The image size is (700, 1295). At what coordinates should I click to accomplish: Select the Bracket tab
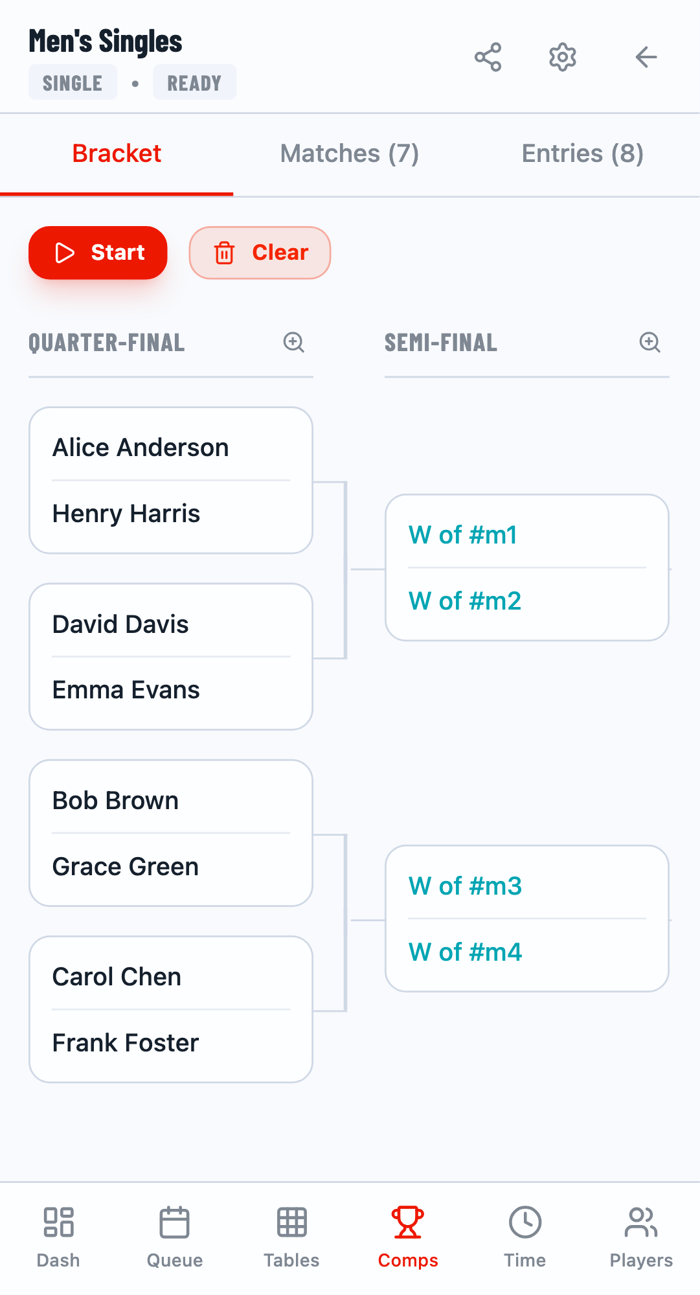[x=117, y=154]
